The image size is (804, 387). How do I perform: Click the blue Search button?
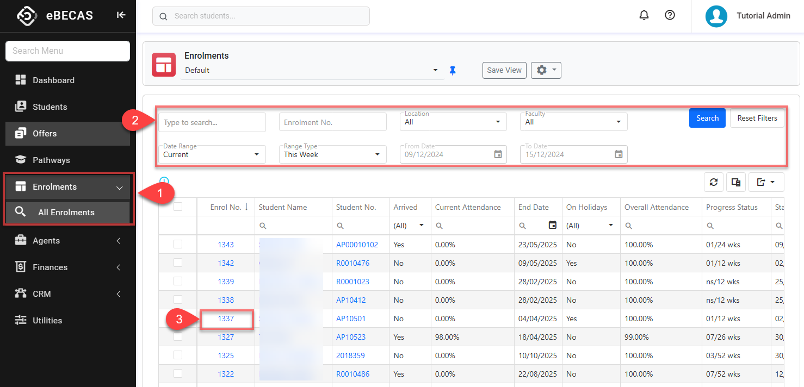pos(707,118)
